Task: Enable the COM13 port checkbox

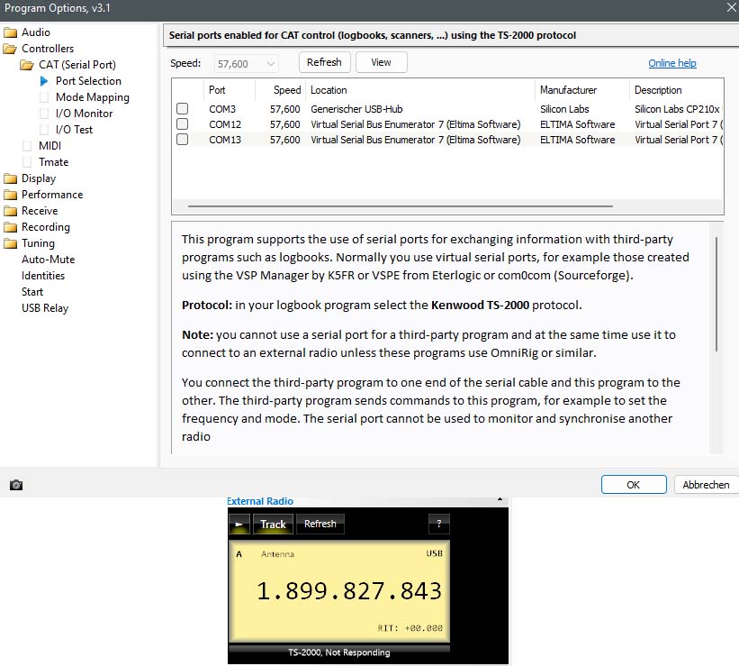Action: pyautogui.click(x=183, y=140)
